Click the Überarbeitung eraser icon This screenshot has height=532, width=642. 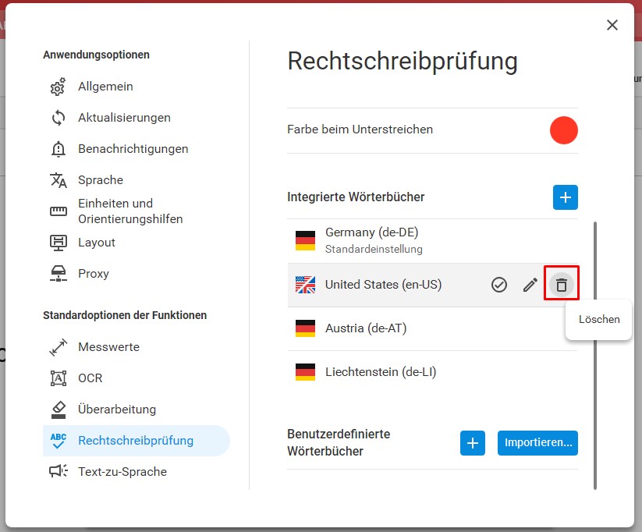coord(59,410)
